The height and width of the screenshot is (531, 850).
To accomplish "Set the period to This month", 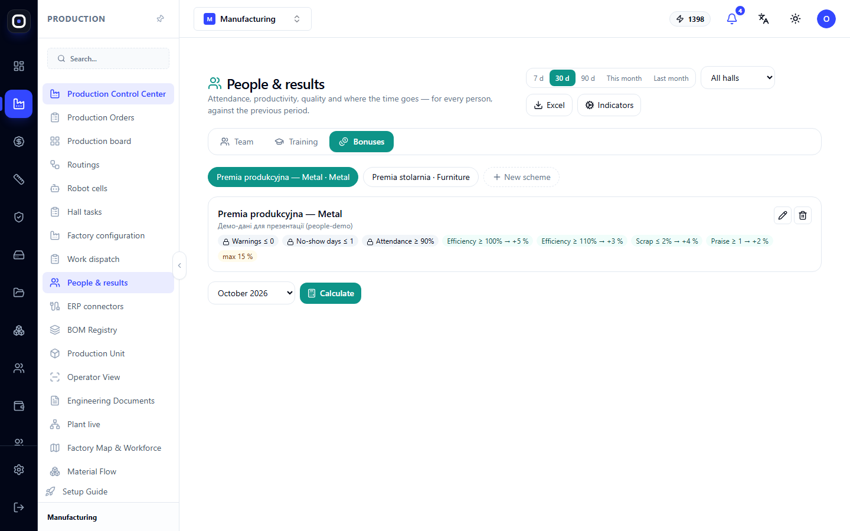I will coord(624,78).
